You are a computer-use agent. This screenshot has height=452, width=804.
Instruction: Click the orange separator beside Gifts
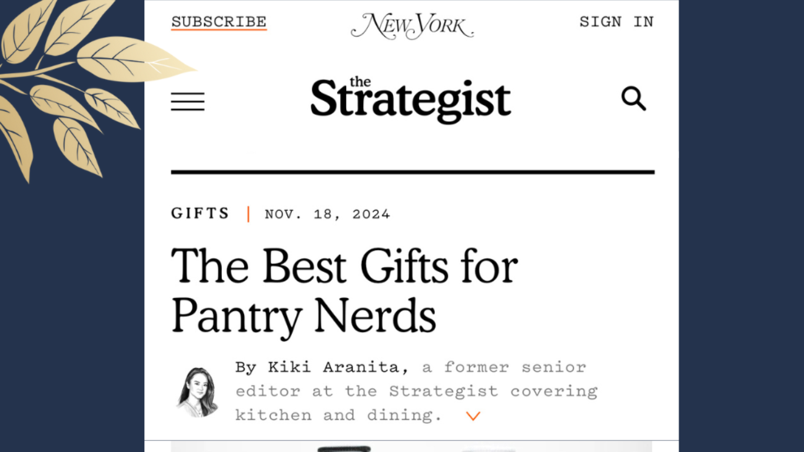click(248, 214)
